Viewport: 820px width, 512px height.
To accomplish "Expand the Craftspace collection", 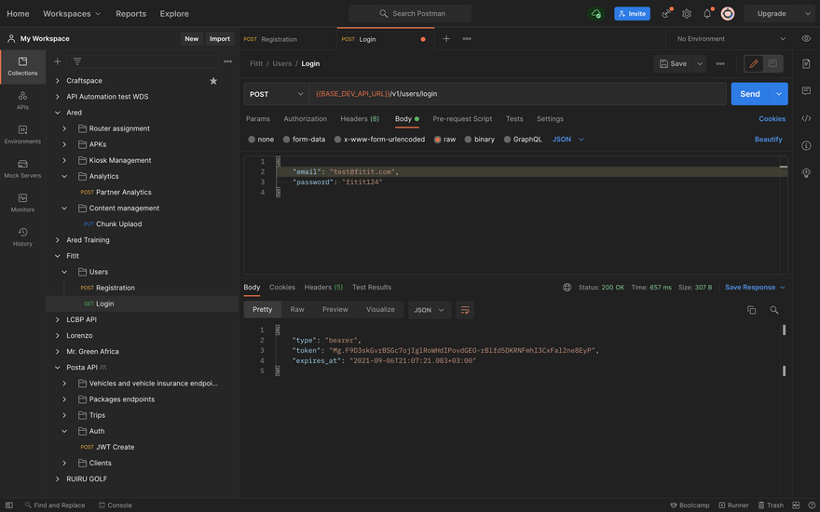I will point(58,81).
